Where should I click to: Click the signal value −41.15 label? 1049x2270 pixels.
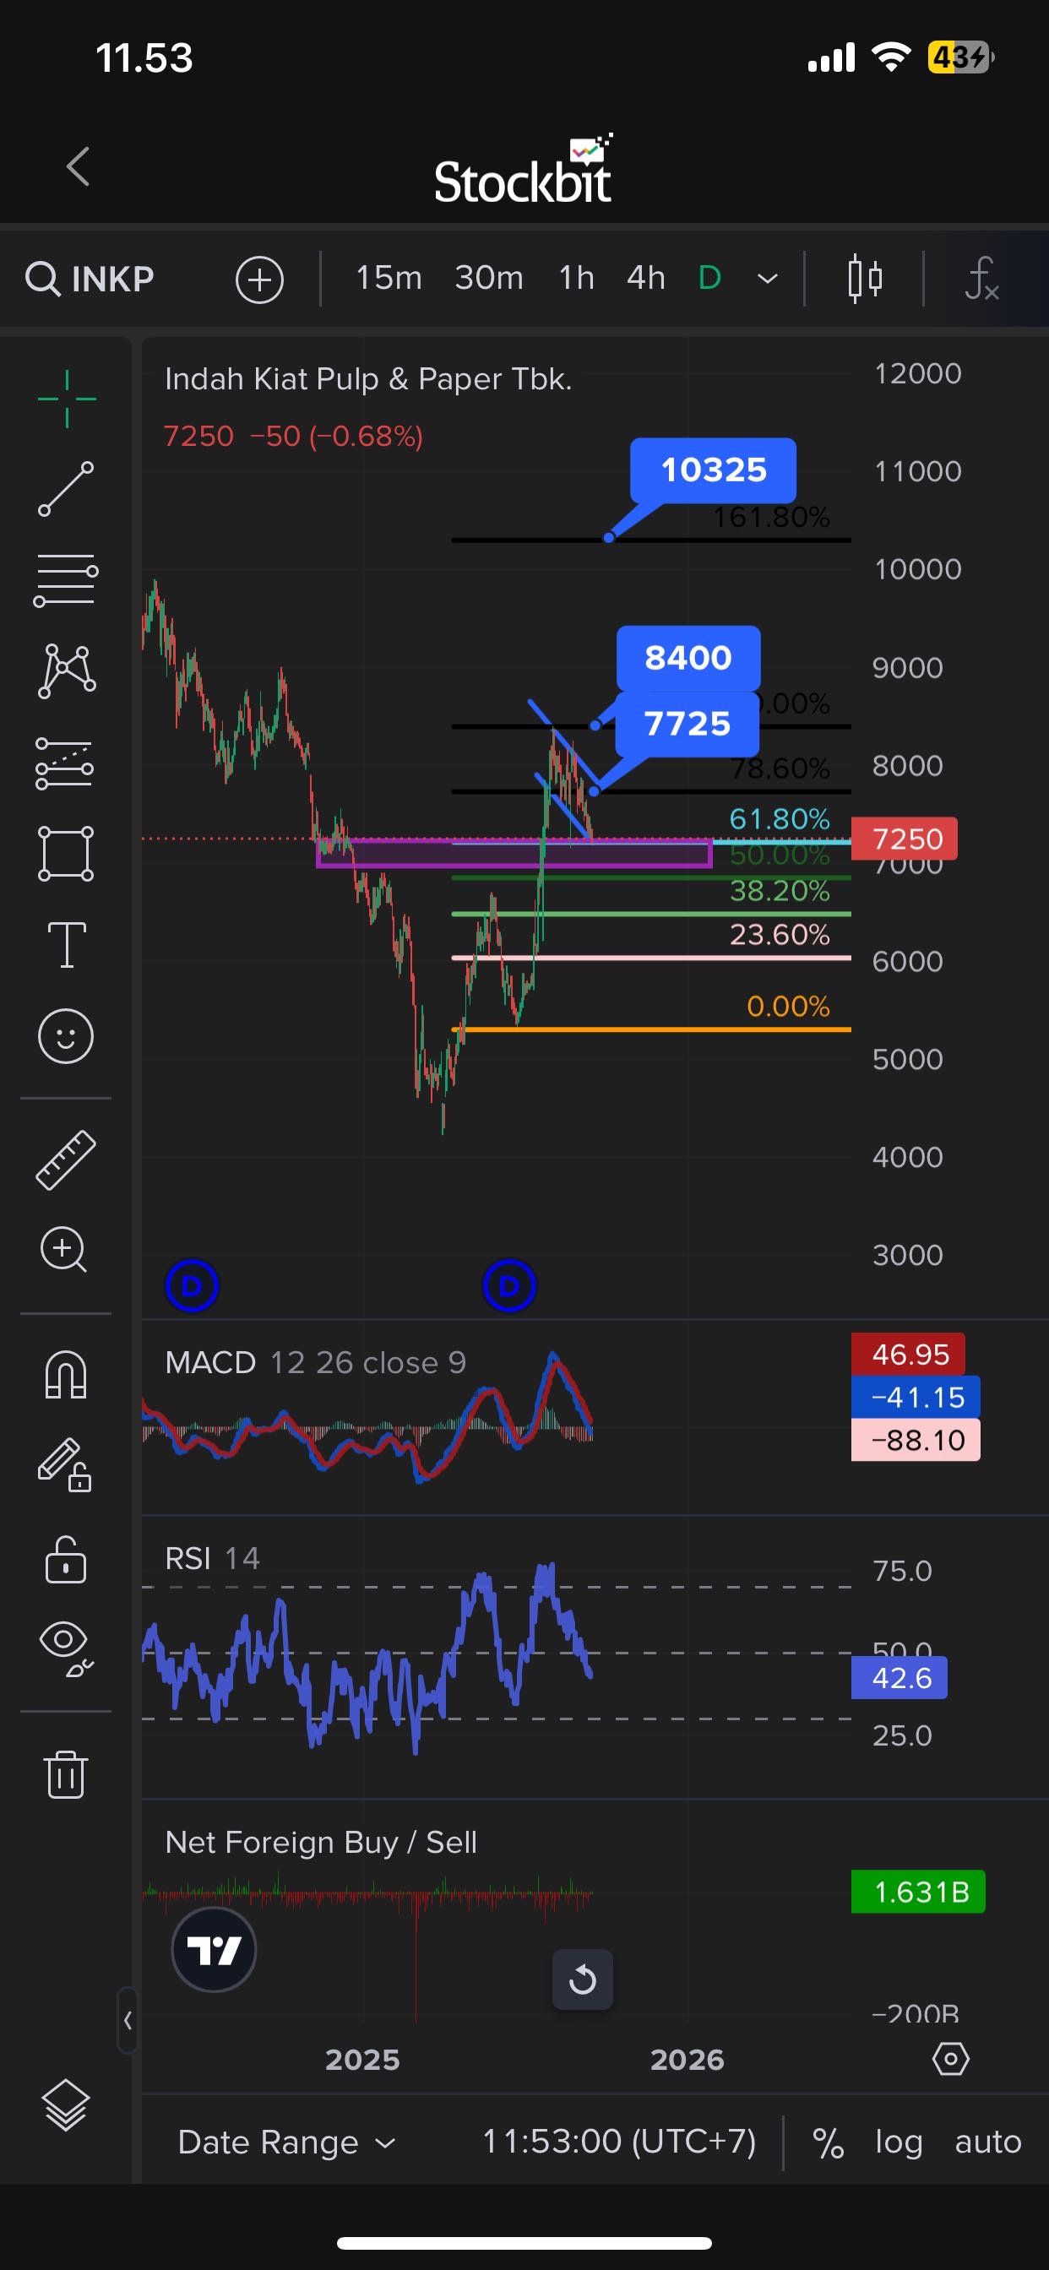pyautogui.click(x=916, y=1397)
